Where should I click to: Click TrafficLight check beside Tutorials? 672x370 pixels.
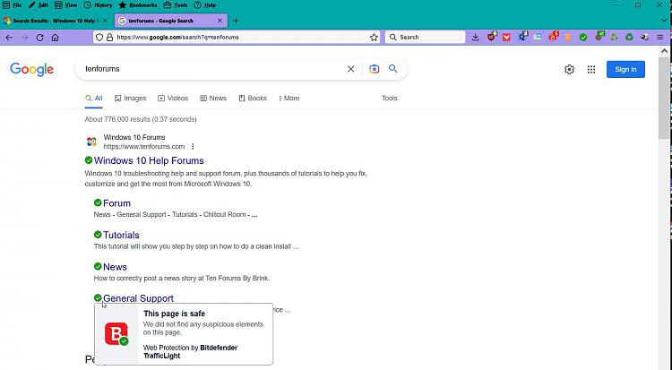(x=98, y=235)
